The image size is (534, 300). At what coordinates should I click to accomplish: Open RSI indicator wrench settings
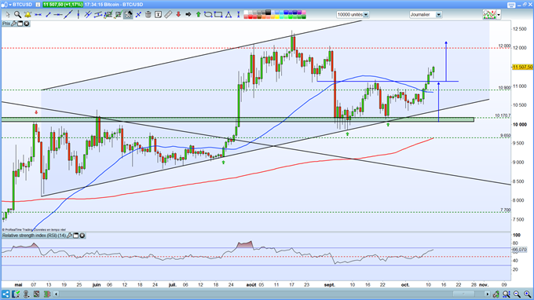pyautogui.click(x=69, y=236)
